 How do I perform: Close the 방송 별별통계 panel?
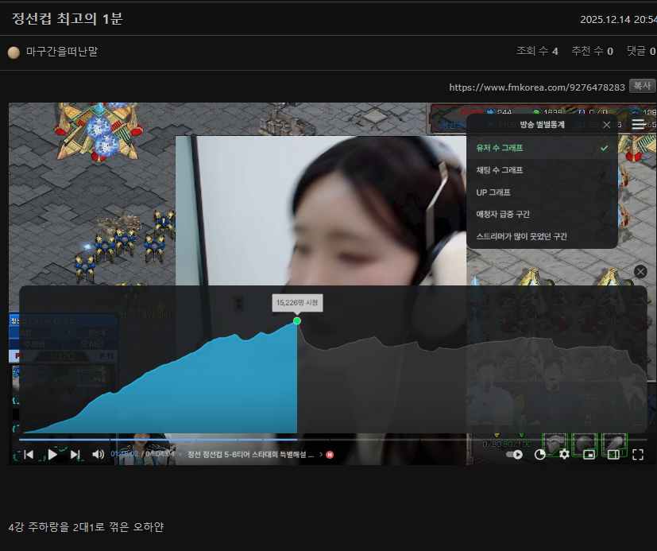[607, 125]
